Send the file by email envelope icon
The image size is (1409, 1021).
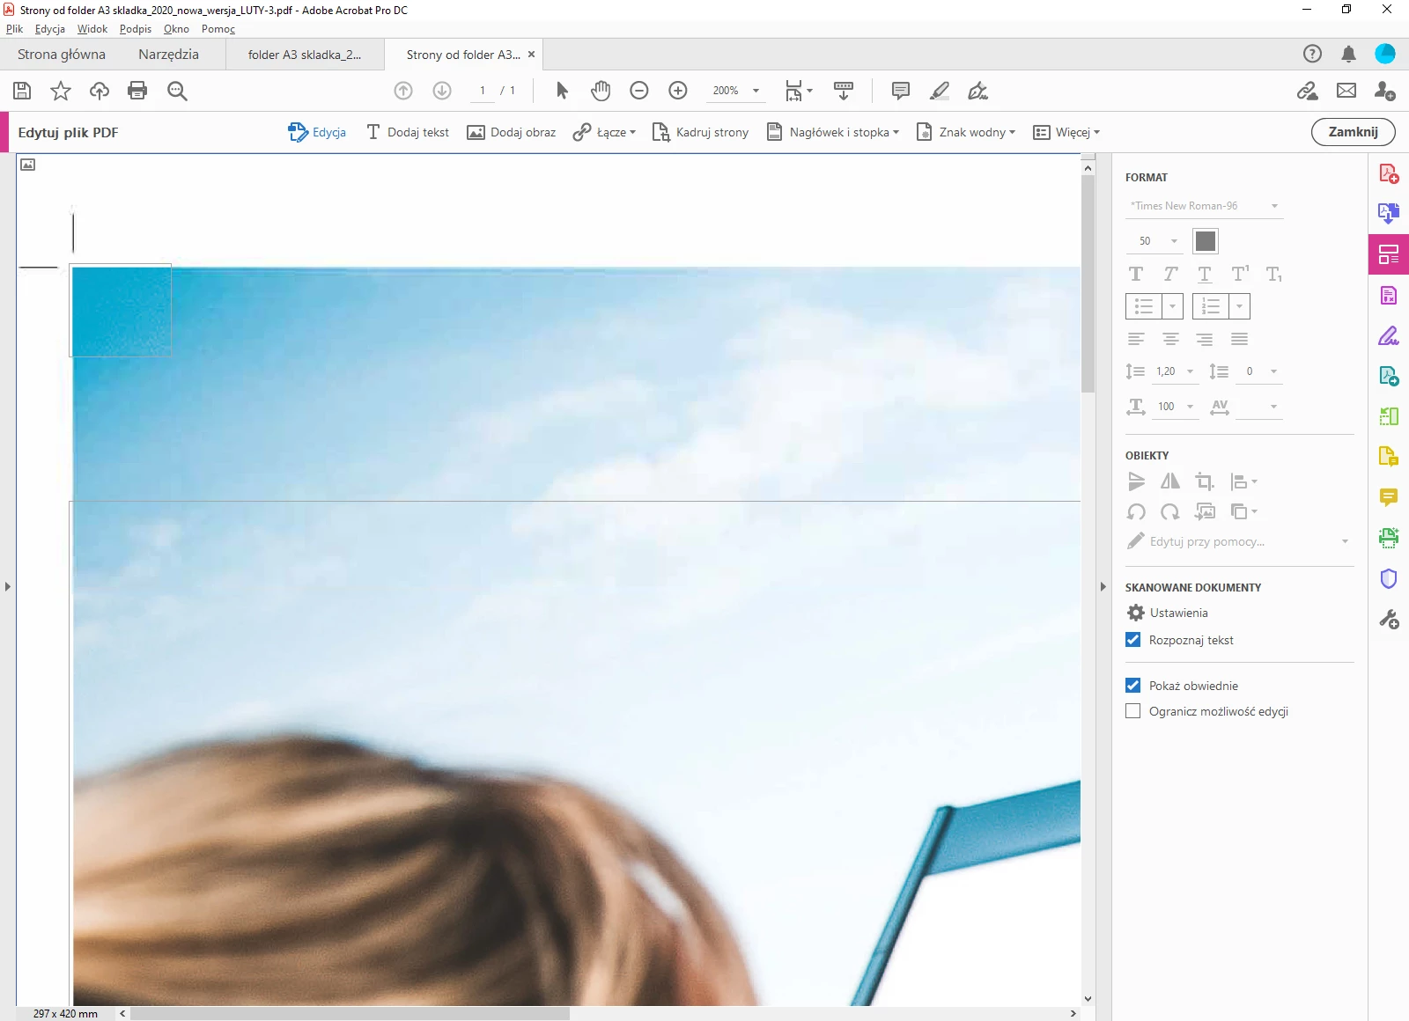(1346, 91)
